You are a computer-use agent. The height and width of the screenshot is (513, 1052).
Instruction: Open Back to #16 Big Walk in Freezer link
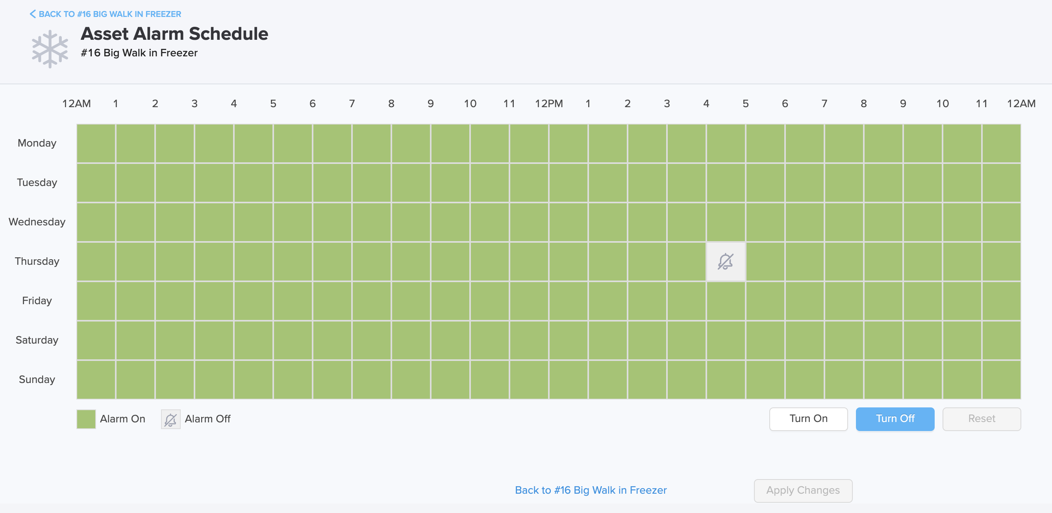(x=591, y=490)
